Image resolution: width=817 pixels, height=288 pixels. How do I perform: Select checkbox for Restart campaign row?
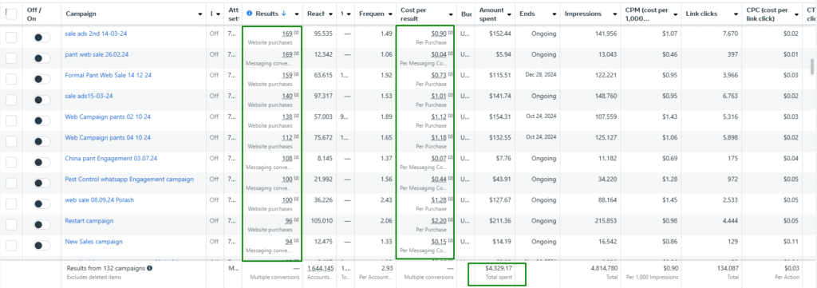pos(11,224)
